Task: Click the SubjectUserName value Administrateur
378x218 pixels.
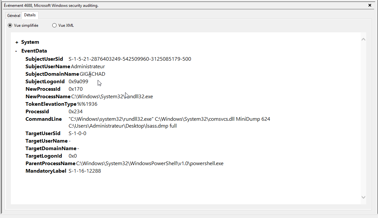Action: (88, 67)
